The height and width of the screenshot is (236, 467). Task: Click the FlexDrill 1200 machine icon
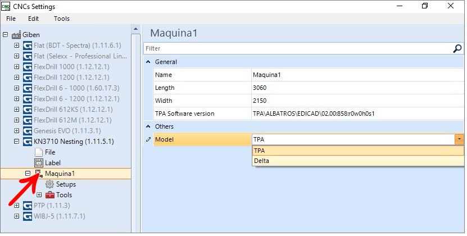click(x=28, y=78)
